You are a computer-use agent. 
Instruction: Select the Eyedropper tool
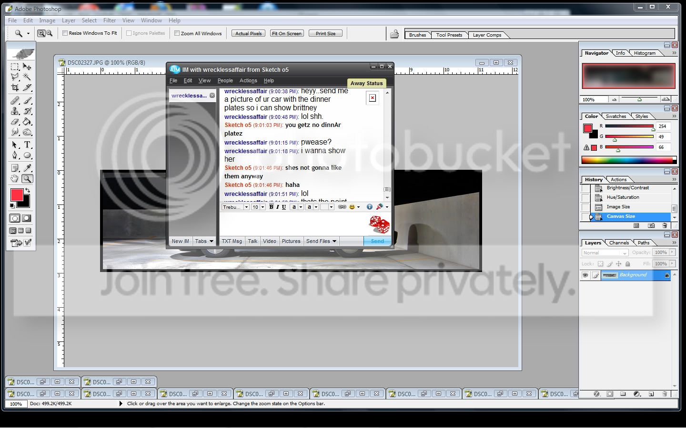[x=27, y=168]
